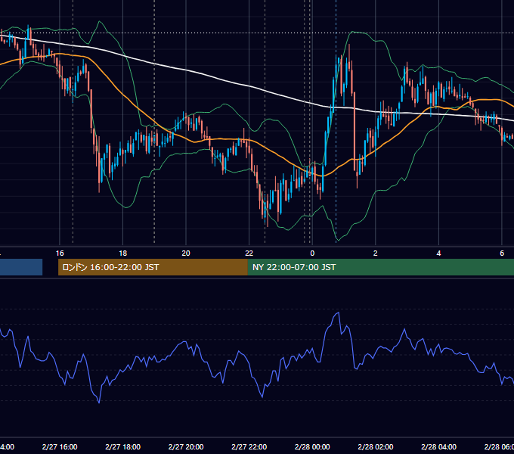This screenshot has height=454, width=514.
Task: Click the hour label 20 on price chart axis
Action: point(186,253)
